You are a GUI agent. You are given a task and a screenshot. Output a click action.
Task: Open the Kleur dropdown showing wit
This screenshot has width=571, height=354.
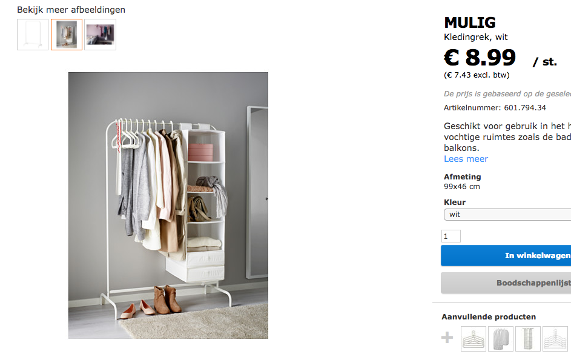(507, 215)
